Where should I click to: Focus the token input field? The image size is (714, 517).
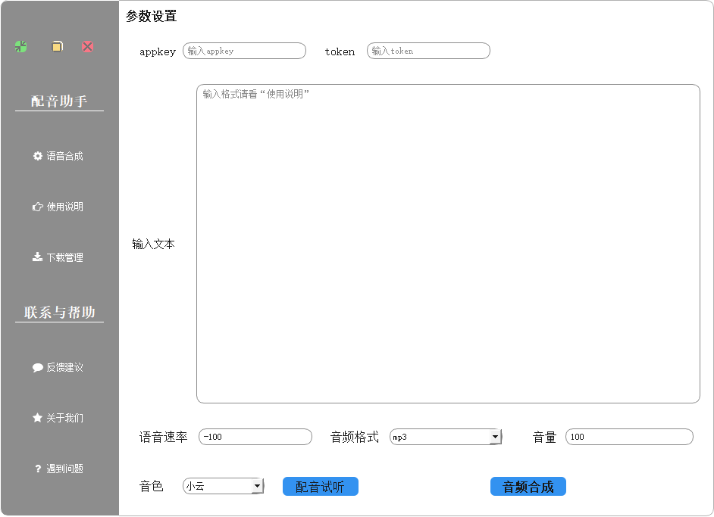click(428, 51)
